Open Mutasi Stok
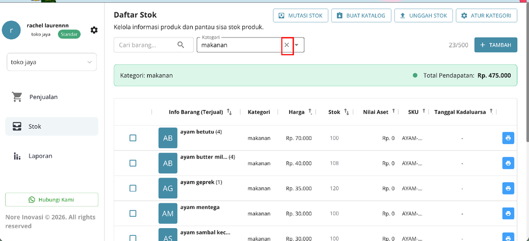This screenshot has height=241, width=529. click(300, 16)
